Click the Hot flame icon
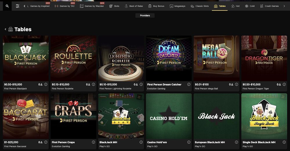 click(x=233, y=6)
